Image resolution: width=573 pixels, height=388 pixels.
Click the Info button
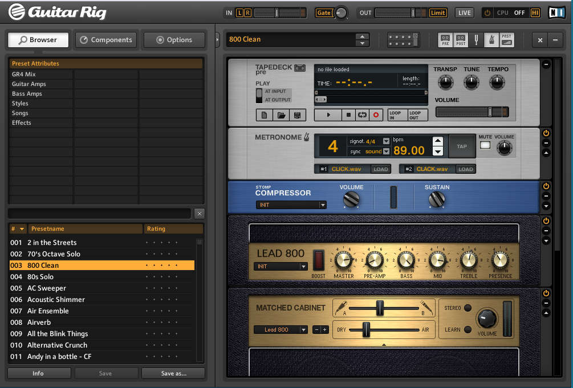pyautogui.click(x=39, y=373)
